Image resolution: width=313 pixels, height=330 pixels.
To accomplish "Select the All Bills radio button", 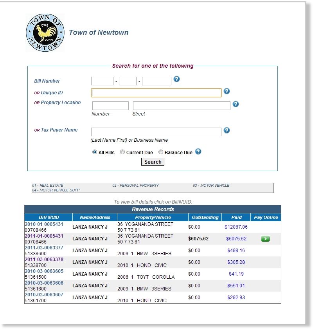I will [x=94, y=152].
